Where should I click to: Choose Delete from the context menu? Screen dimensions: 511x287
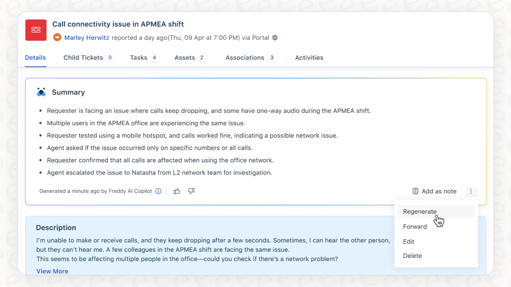coord(412,256)
